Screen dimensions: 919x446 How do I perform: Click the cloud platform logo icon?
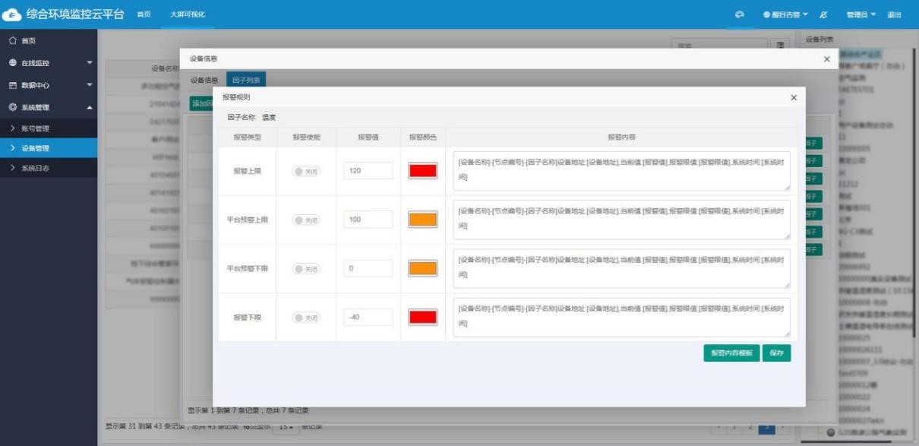click(x=13, y=14)
